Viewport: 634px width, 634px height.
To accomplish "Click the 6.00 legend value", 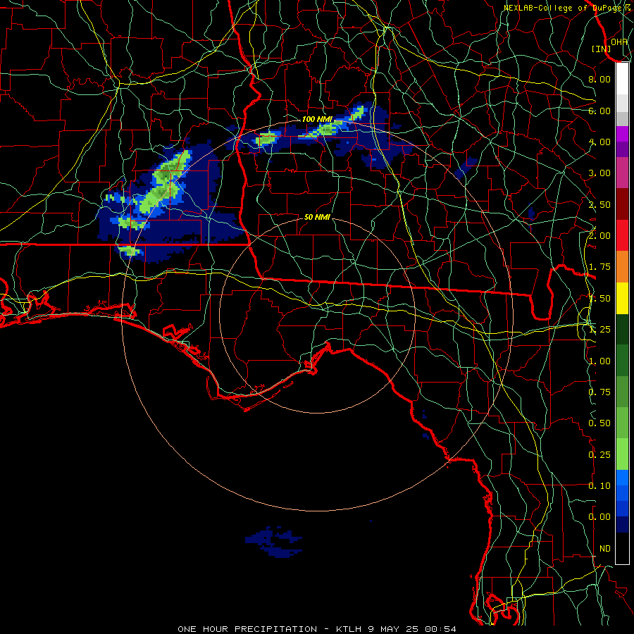I will (x=599, y=111).
